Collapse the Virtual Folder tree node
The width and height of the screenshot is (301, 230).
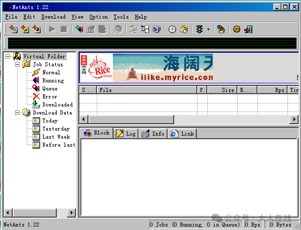pyautogui.click(x=8, y=56)
